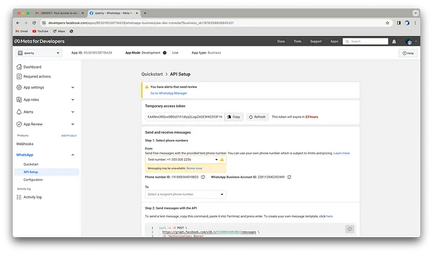The width and height of the screenshot is (433, 254).
Task: Open a new browser tab
Action: click(x=145, y=13)
